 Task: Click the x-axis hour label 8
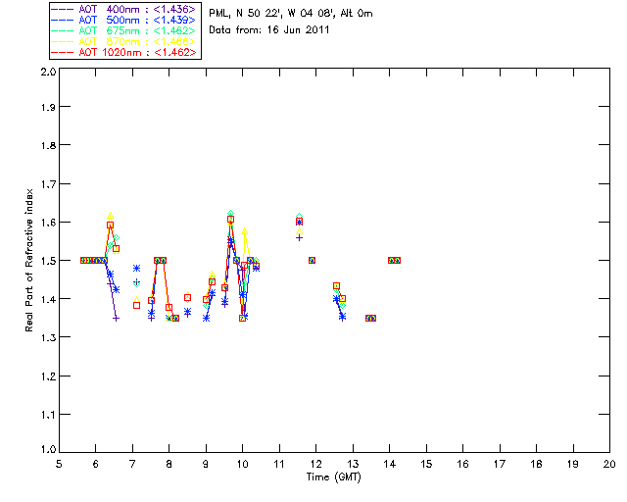click(x=169, y=464)
